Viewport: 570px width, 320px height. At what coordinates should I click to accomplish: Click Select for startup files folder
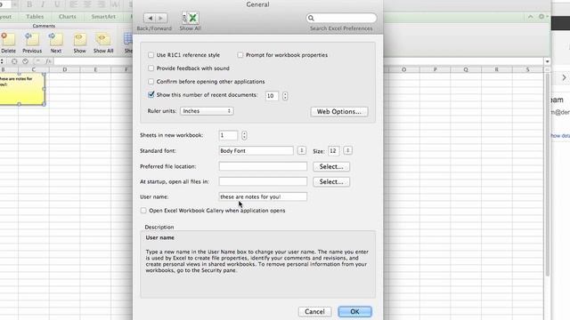pyautogui.click(x=331, y=181)
